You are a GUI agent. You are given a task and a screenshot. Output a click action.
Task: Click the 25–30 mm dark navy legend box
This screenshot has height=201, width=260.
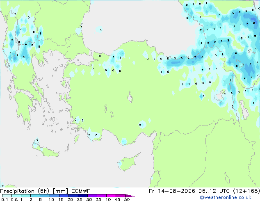click(x=83, y=196)
